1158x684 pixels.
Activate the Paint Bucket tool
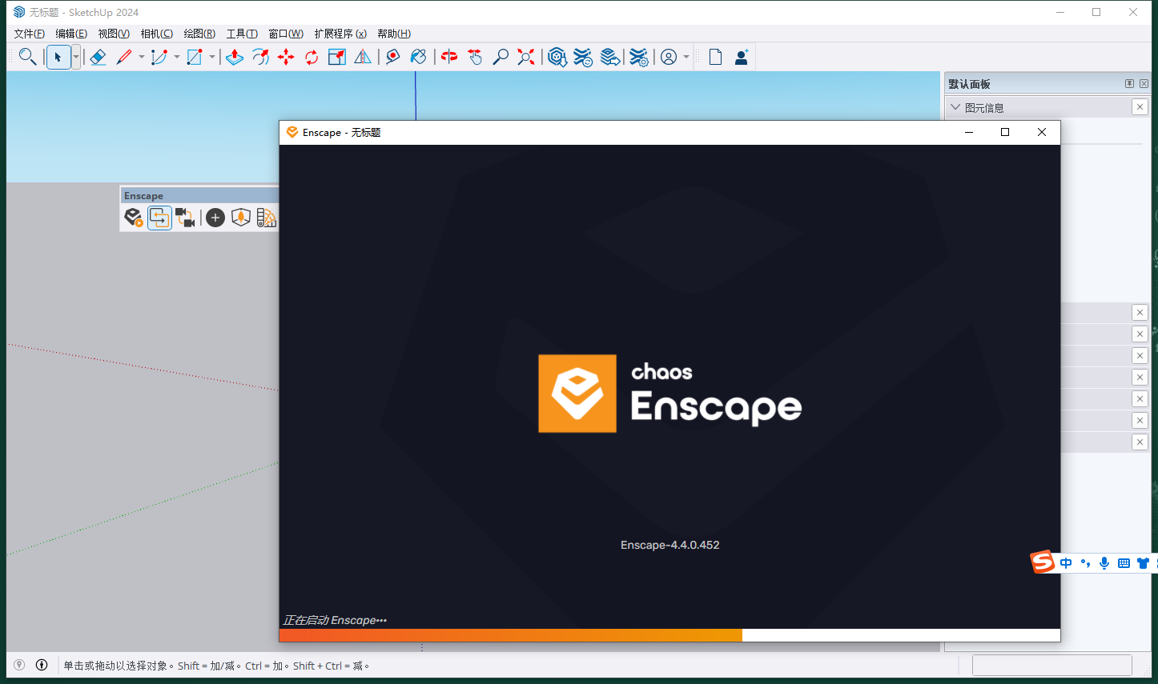click(419, 57)
